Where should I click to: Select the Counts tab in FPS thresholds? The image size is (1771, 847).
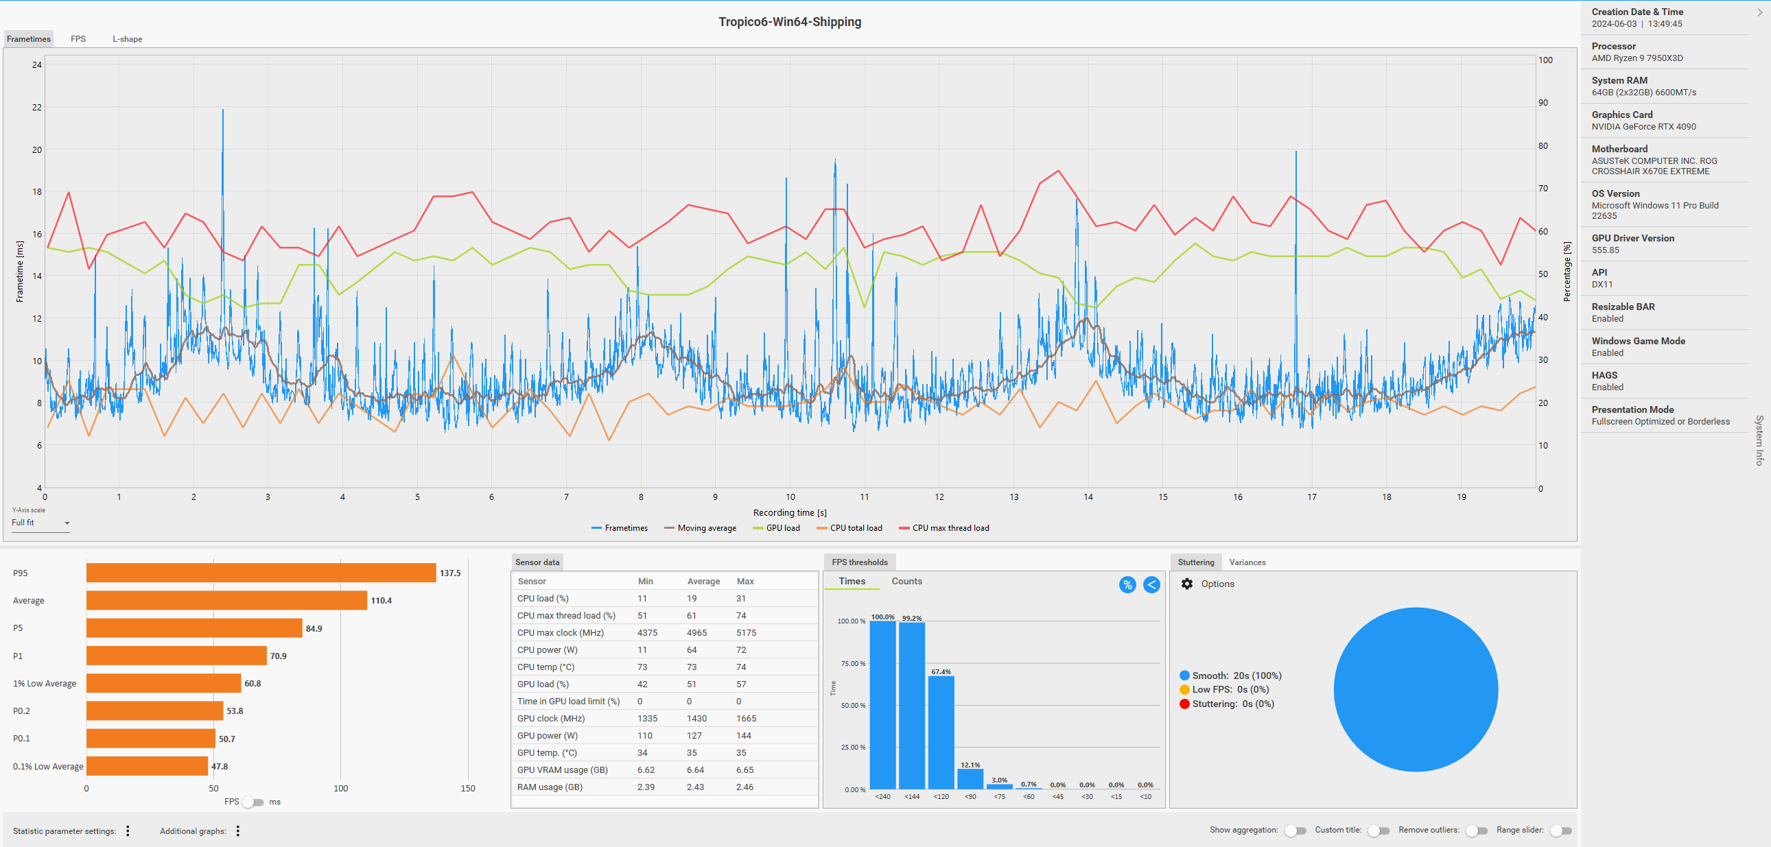click(x=906, y=581)
